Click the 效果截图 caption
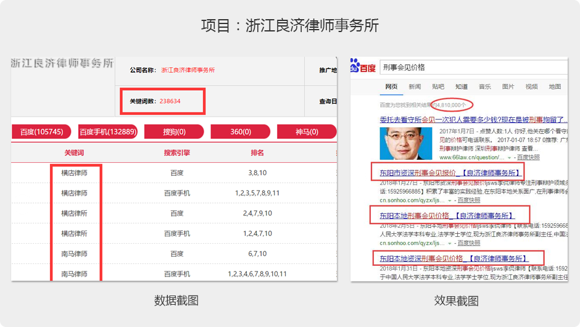Viewport: 580px width, 327px height. pos(457,300)
